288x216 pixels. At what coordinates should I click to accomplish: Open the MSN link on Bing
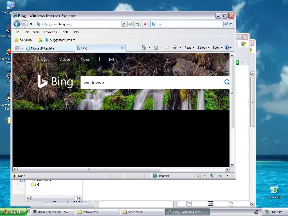(x=113, y=59)
